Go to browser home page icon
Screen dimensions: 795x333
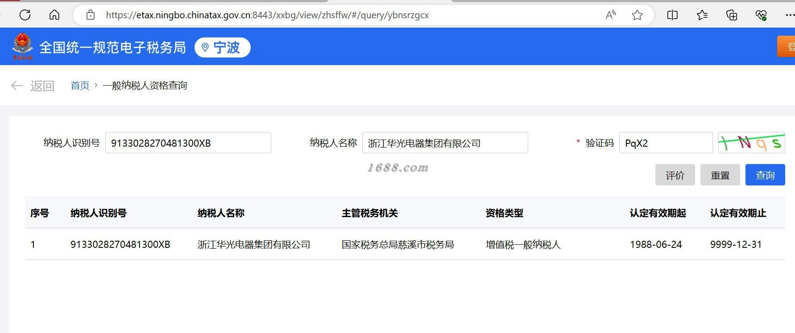coord(54,15)
